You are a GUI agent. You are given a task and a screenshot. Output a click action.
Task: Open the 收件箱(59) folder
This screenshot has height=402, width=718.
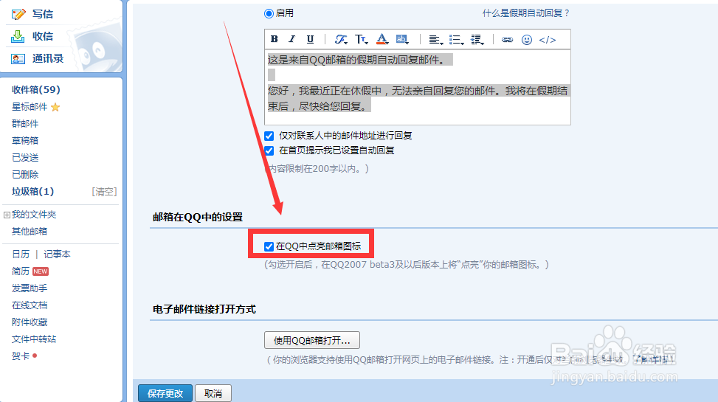pos(35,90)
